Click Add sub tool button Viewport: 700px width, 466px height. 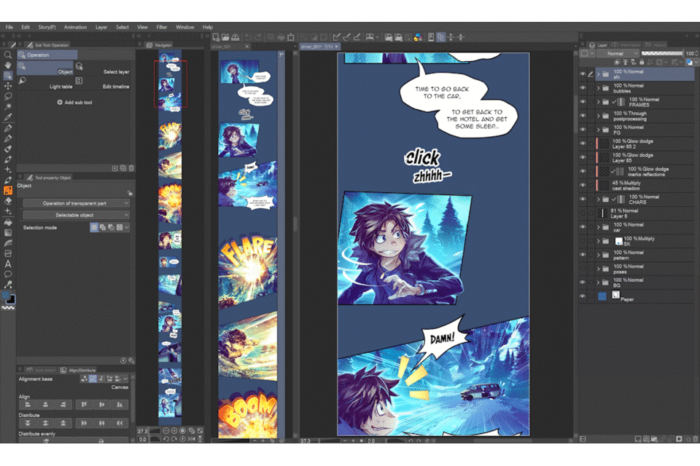(x=75, y=102)
